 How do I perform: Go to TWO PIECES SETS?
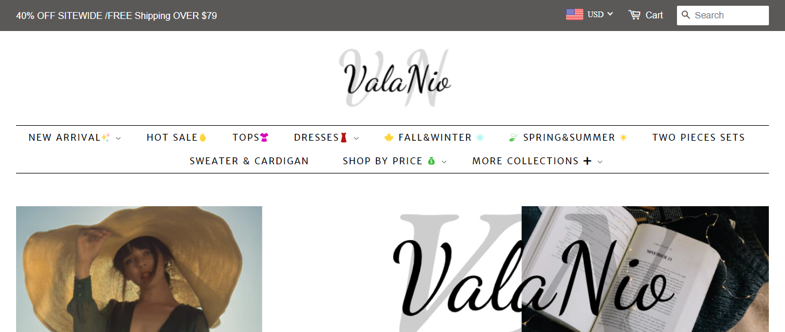[x=698, y=137]
